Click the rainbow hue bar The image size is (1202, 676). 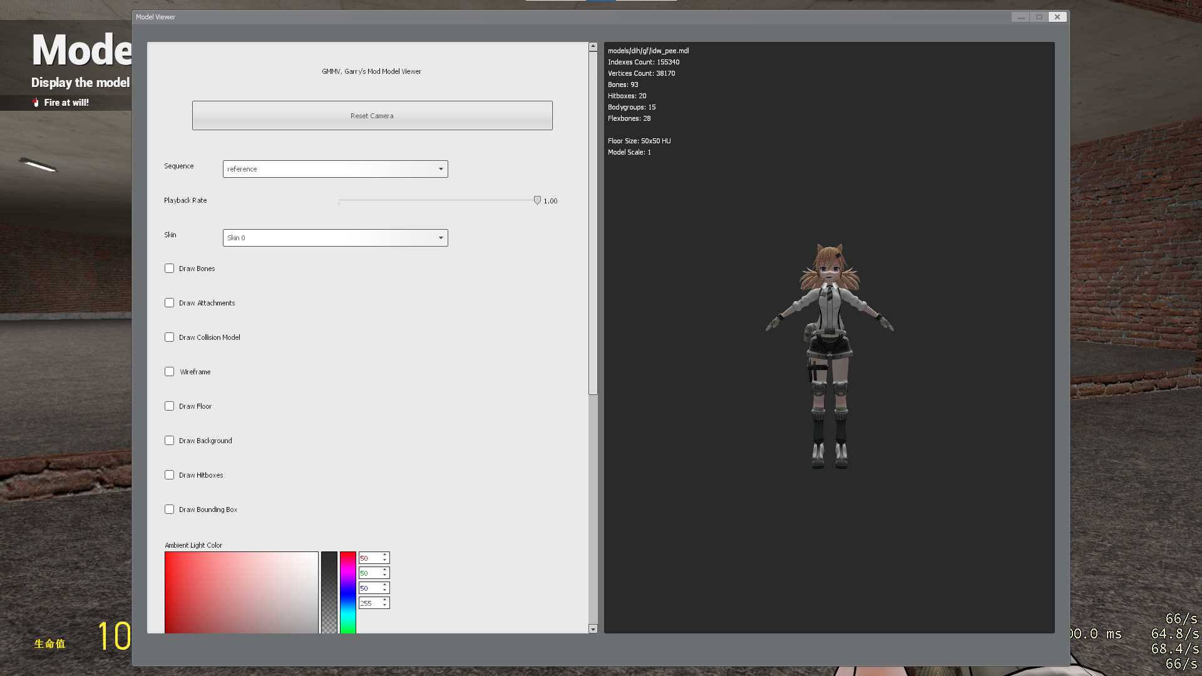(348, 592)
